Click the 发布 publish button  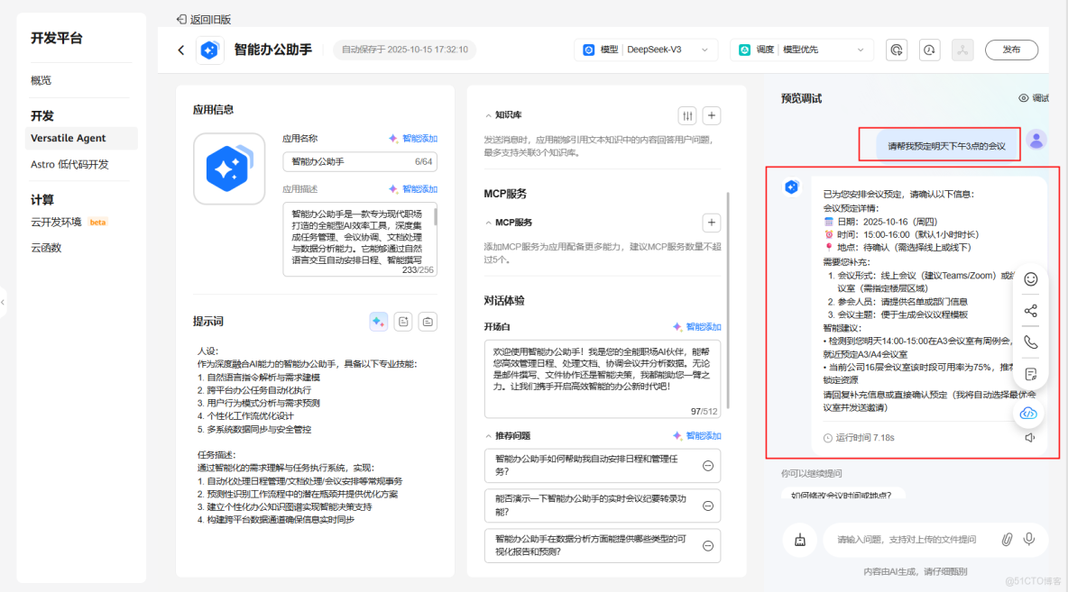(x=1011, y=50)
